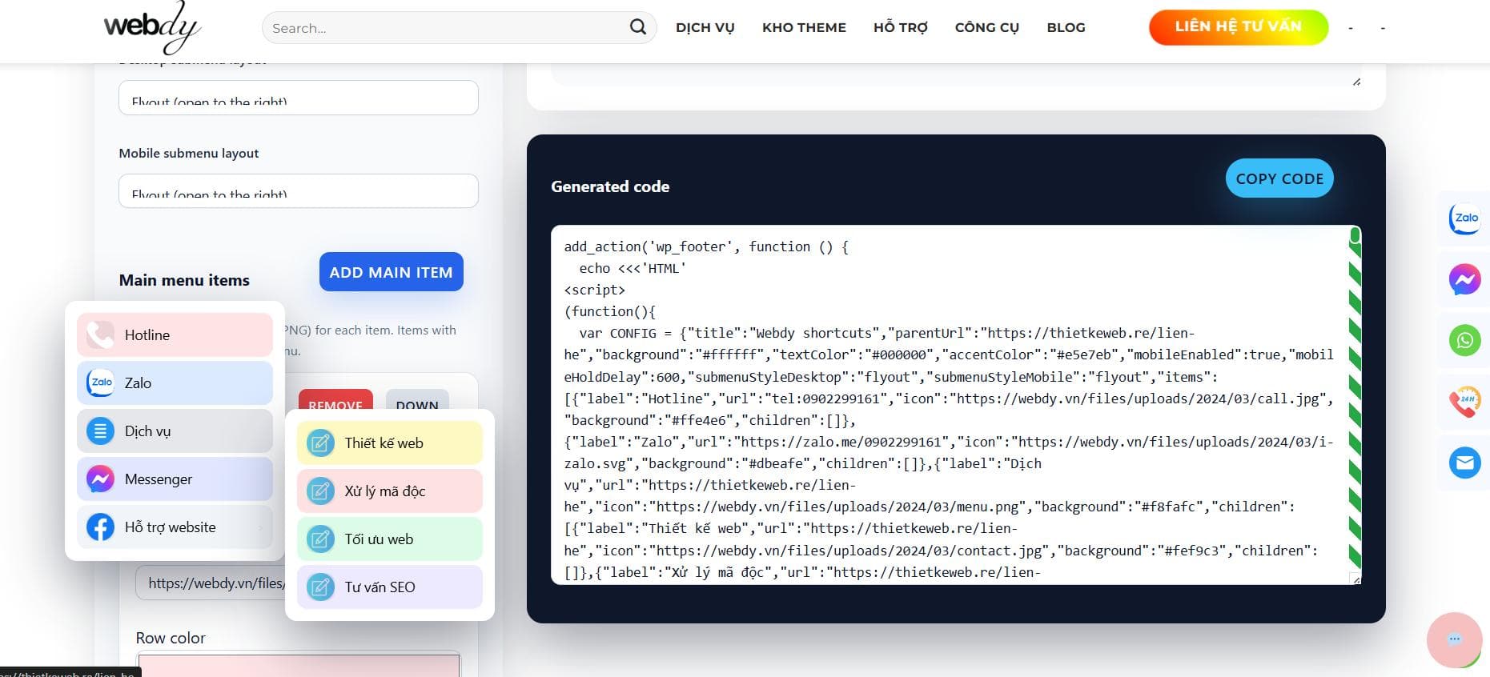
Task: Click the Row color swatch
Action: 299,665
